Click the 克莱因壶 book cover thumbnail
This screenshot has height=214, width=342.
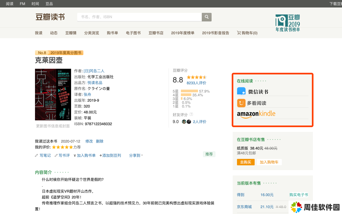(x=53, y=94)
